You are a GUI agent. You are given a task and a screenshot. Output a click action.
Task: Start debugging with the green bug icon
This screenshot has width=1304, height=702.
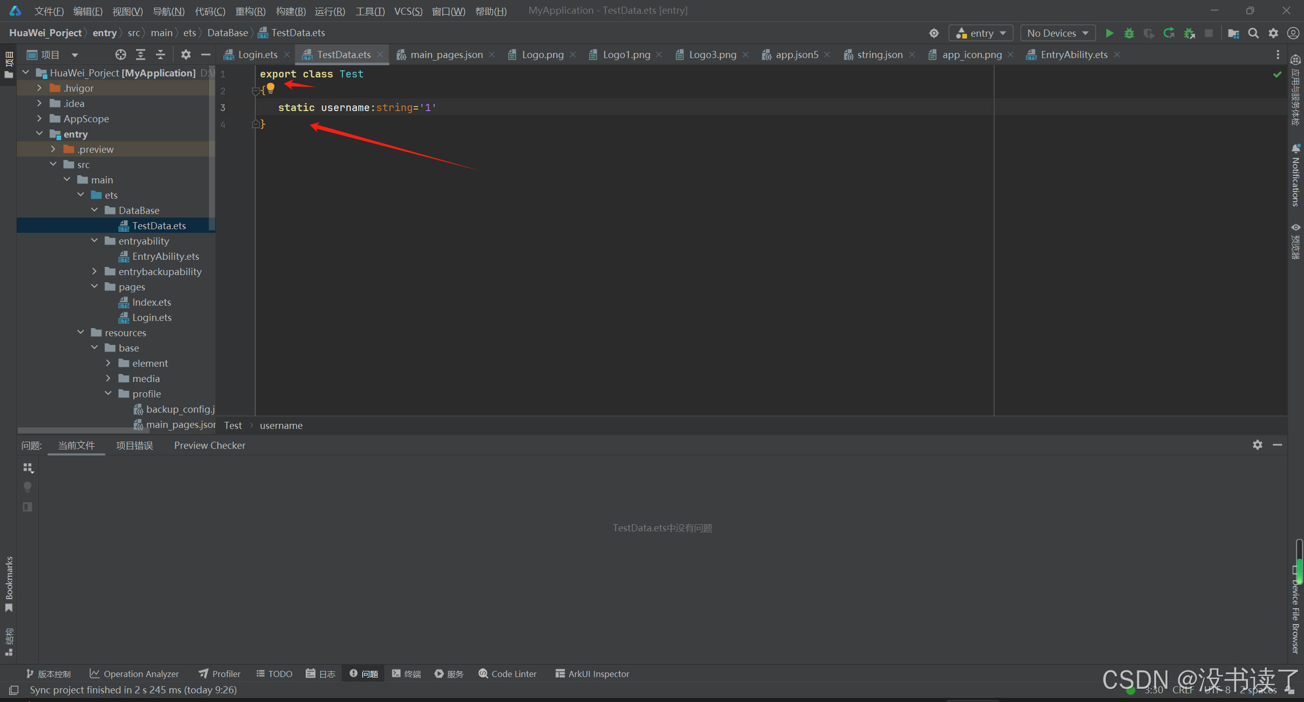coord(1129,33)
